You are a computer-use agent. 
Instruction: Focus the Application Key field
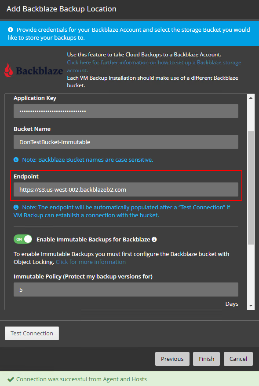126,111
